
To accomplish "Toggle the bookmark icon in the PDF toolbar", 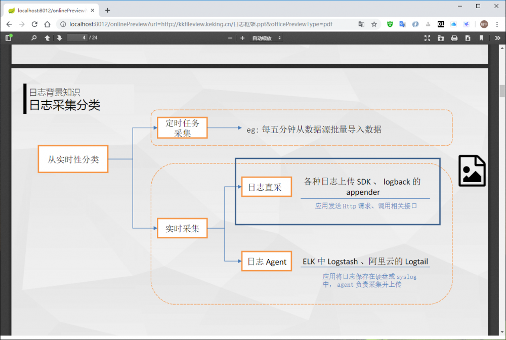I will click(481, 38).
